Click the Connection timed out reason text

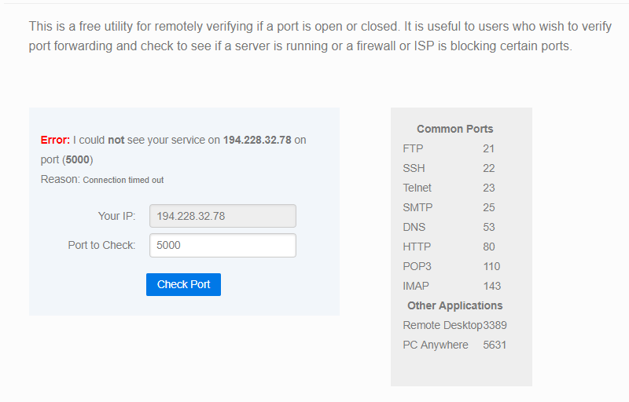click(123, 180)
